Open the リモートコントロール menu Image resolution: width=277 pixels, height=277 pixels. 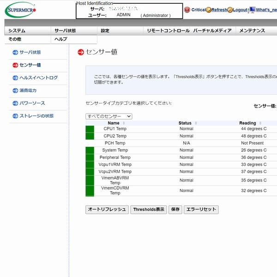click(168, 30)
